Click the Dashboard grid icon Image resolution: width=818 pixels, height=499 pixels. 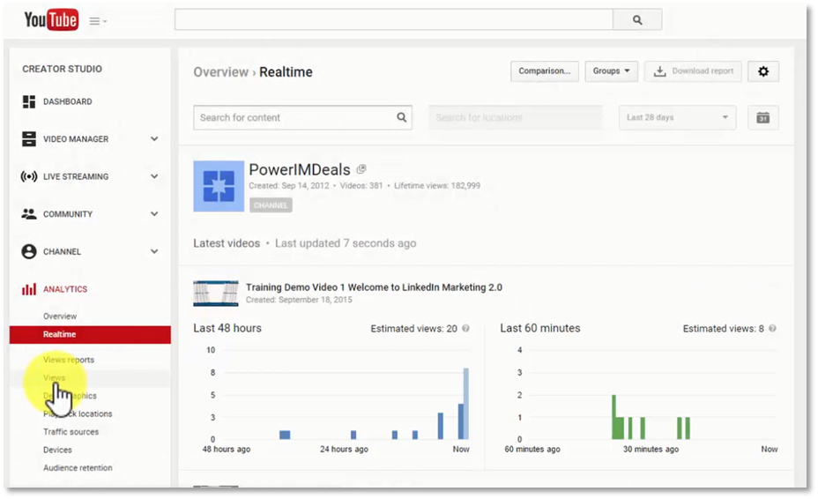pos(29,101)
